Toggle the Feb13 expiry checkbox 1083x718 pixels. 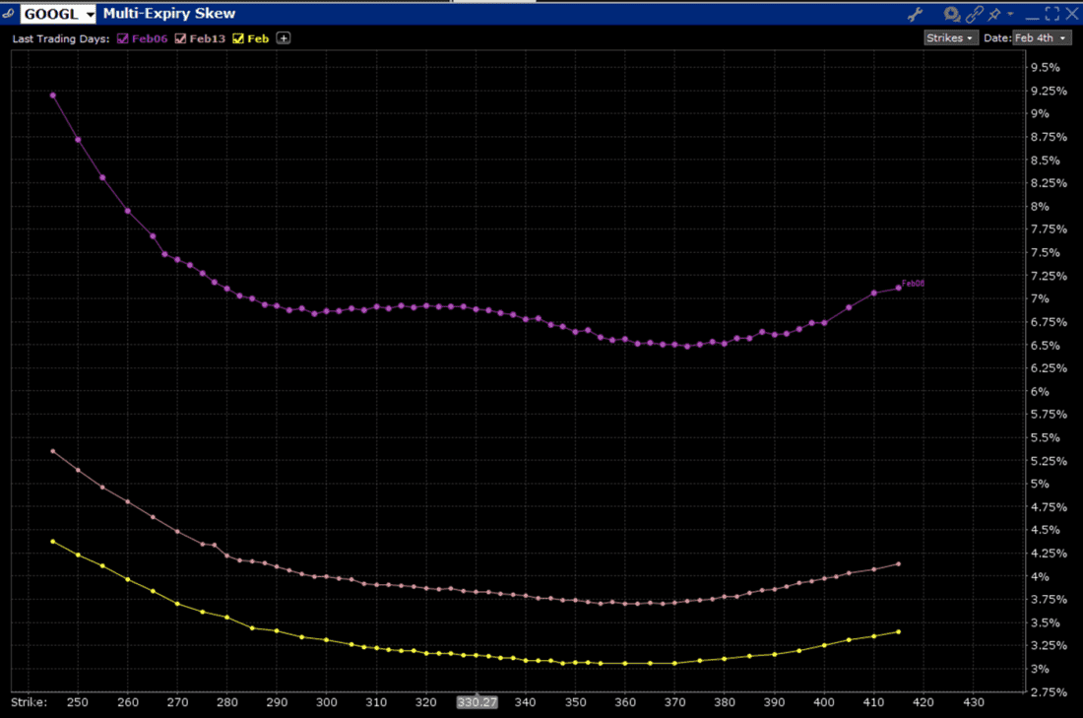point(180,38)
